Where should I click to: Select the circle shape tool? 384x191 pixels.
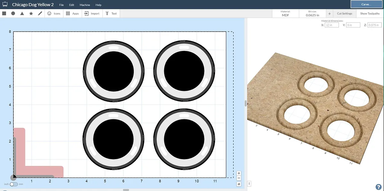pyautogui.click(x=13, y=13)
